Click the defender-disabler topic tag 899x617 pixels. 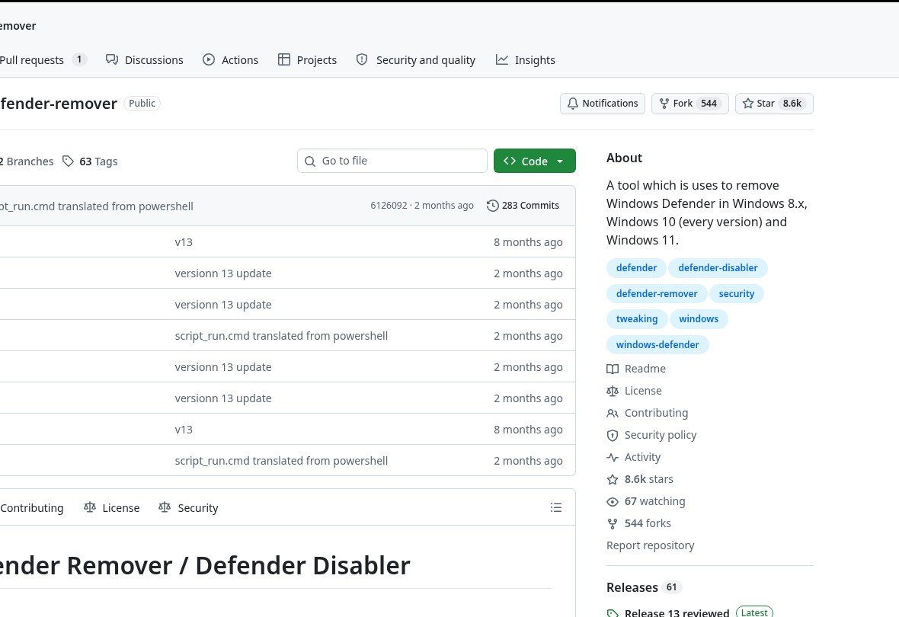(x=718, y=268)
